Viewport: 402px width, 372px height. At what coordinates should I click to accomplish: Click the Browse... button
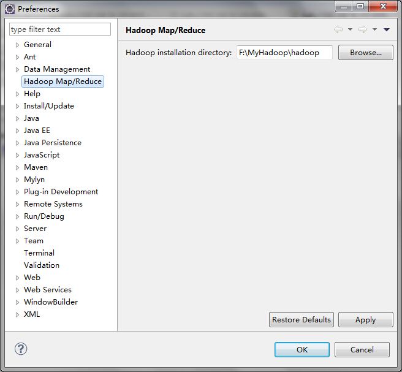366,53
